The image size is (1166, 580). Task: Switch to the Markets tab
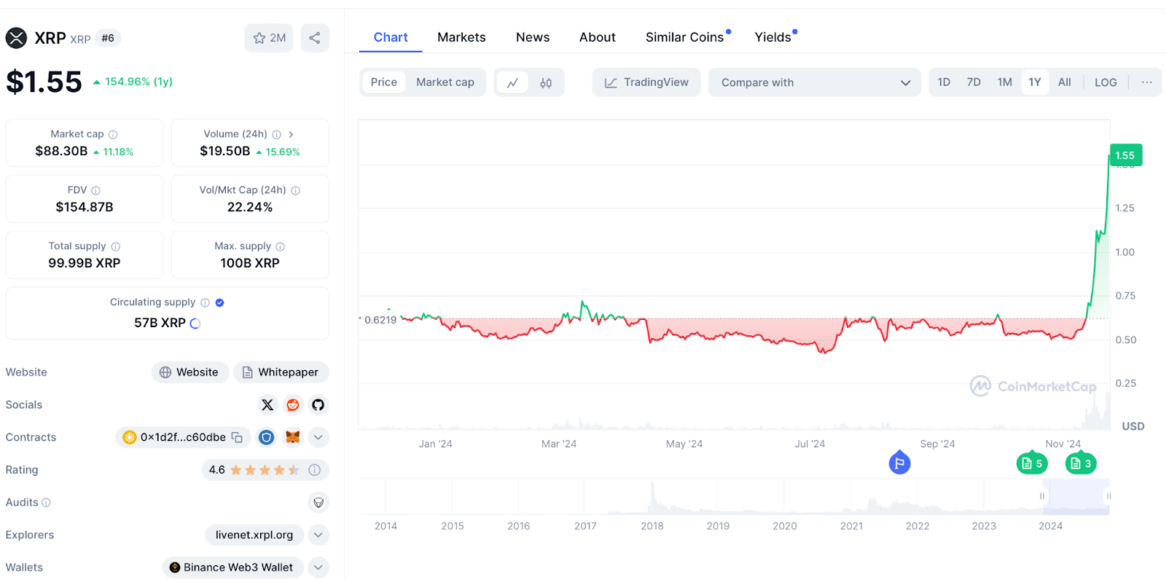[461, 37]
